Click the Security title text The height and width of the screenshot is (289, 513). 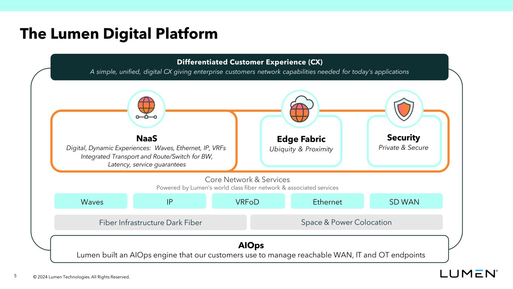[403, 138]
